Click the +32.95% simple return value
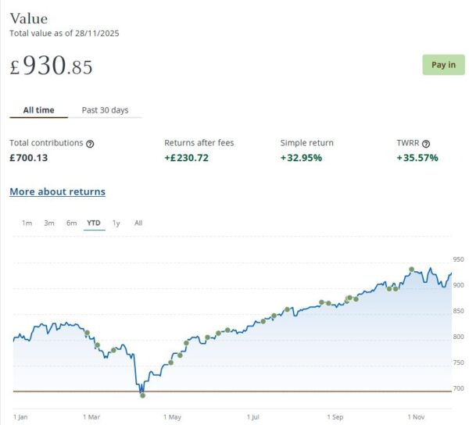Image resolution: width=469 pixels, height=425 pixels. pyautogui.click(x=301, y=158)
